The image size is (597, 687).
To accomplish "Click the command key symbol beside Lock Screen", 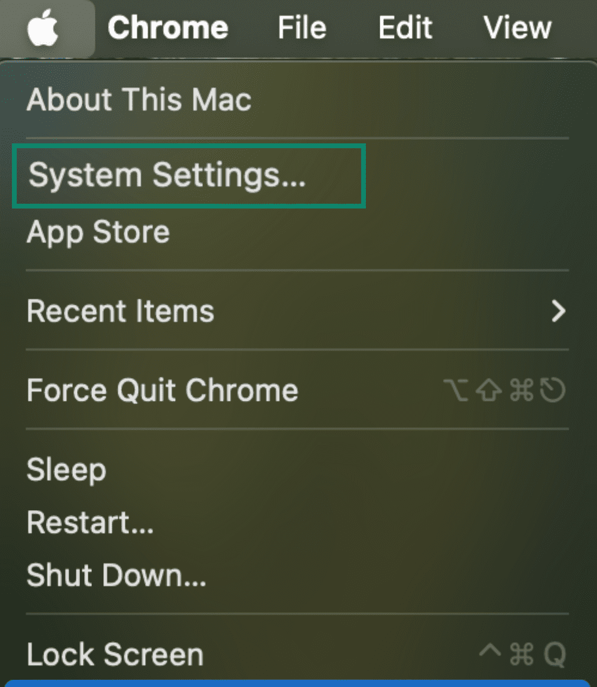I will coord(522,654).
